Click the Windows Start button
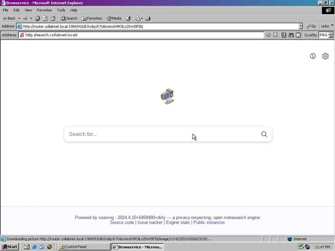This screenshot has width=335, height=251. click(9, 247)
